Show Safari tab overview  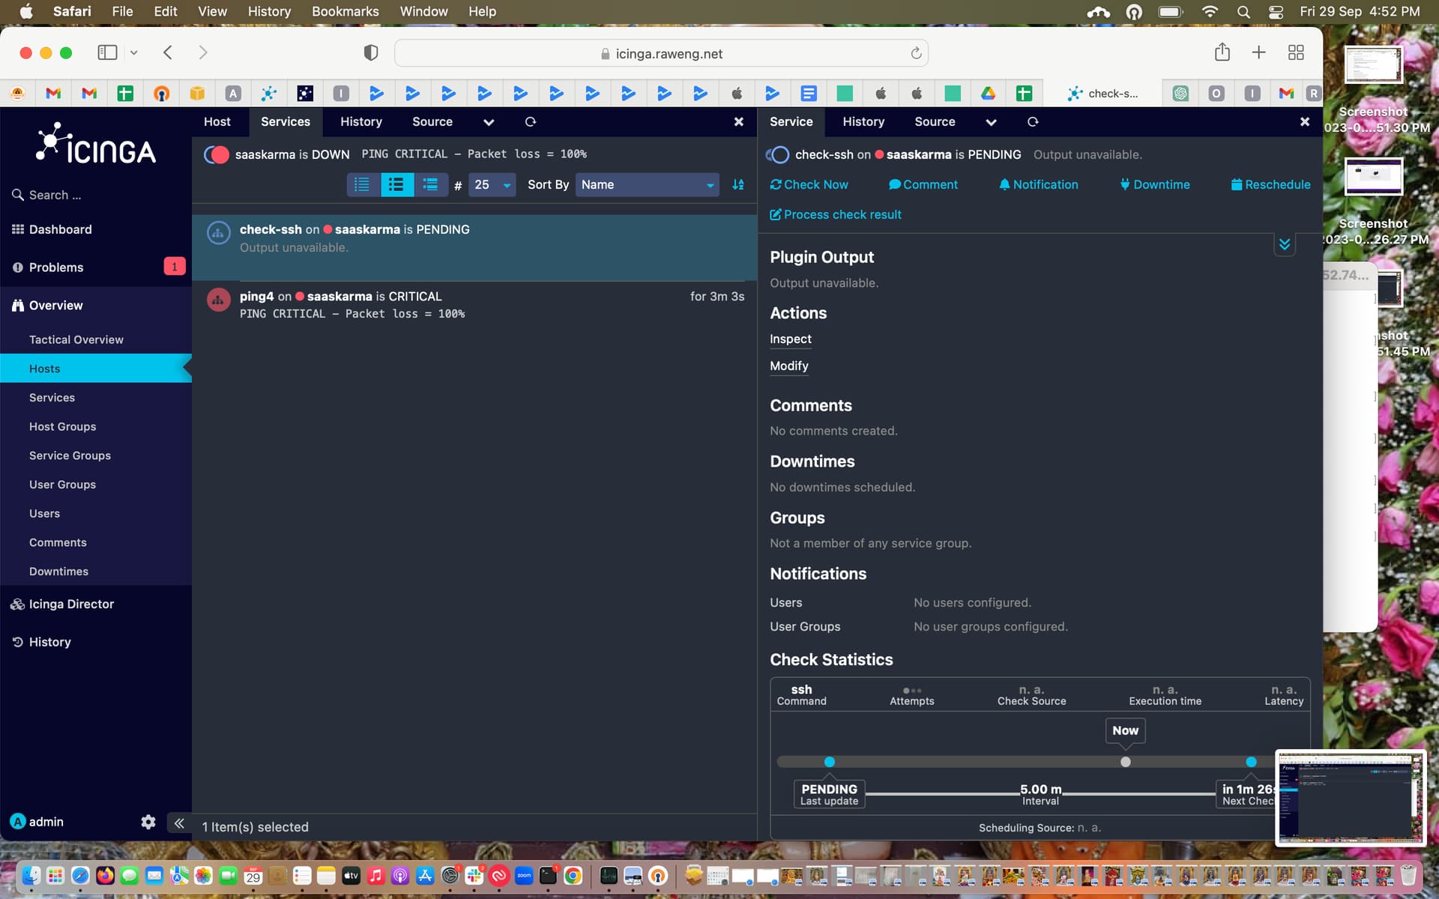click(x=1296, y=52)
